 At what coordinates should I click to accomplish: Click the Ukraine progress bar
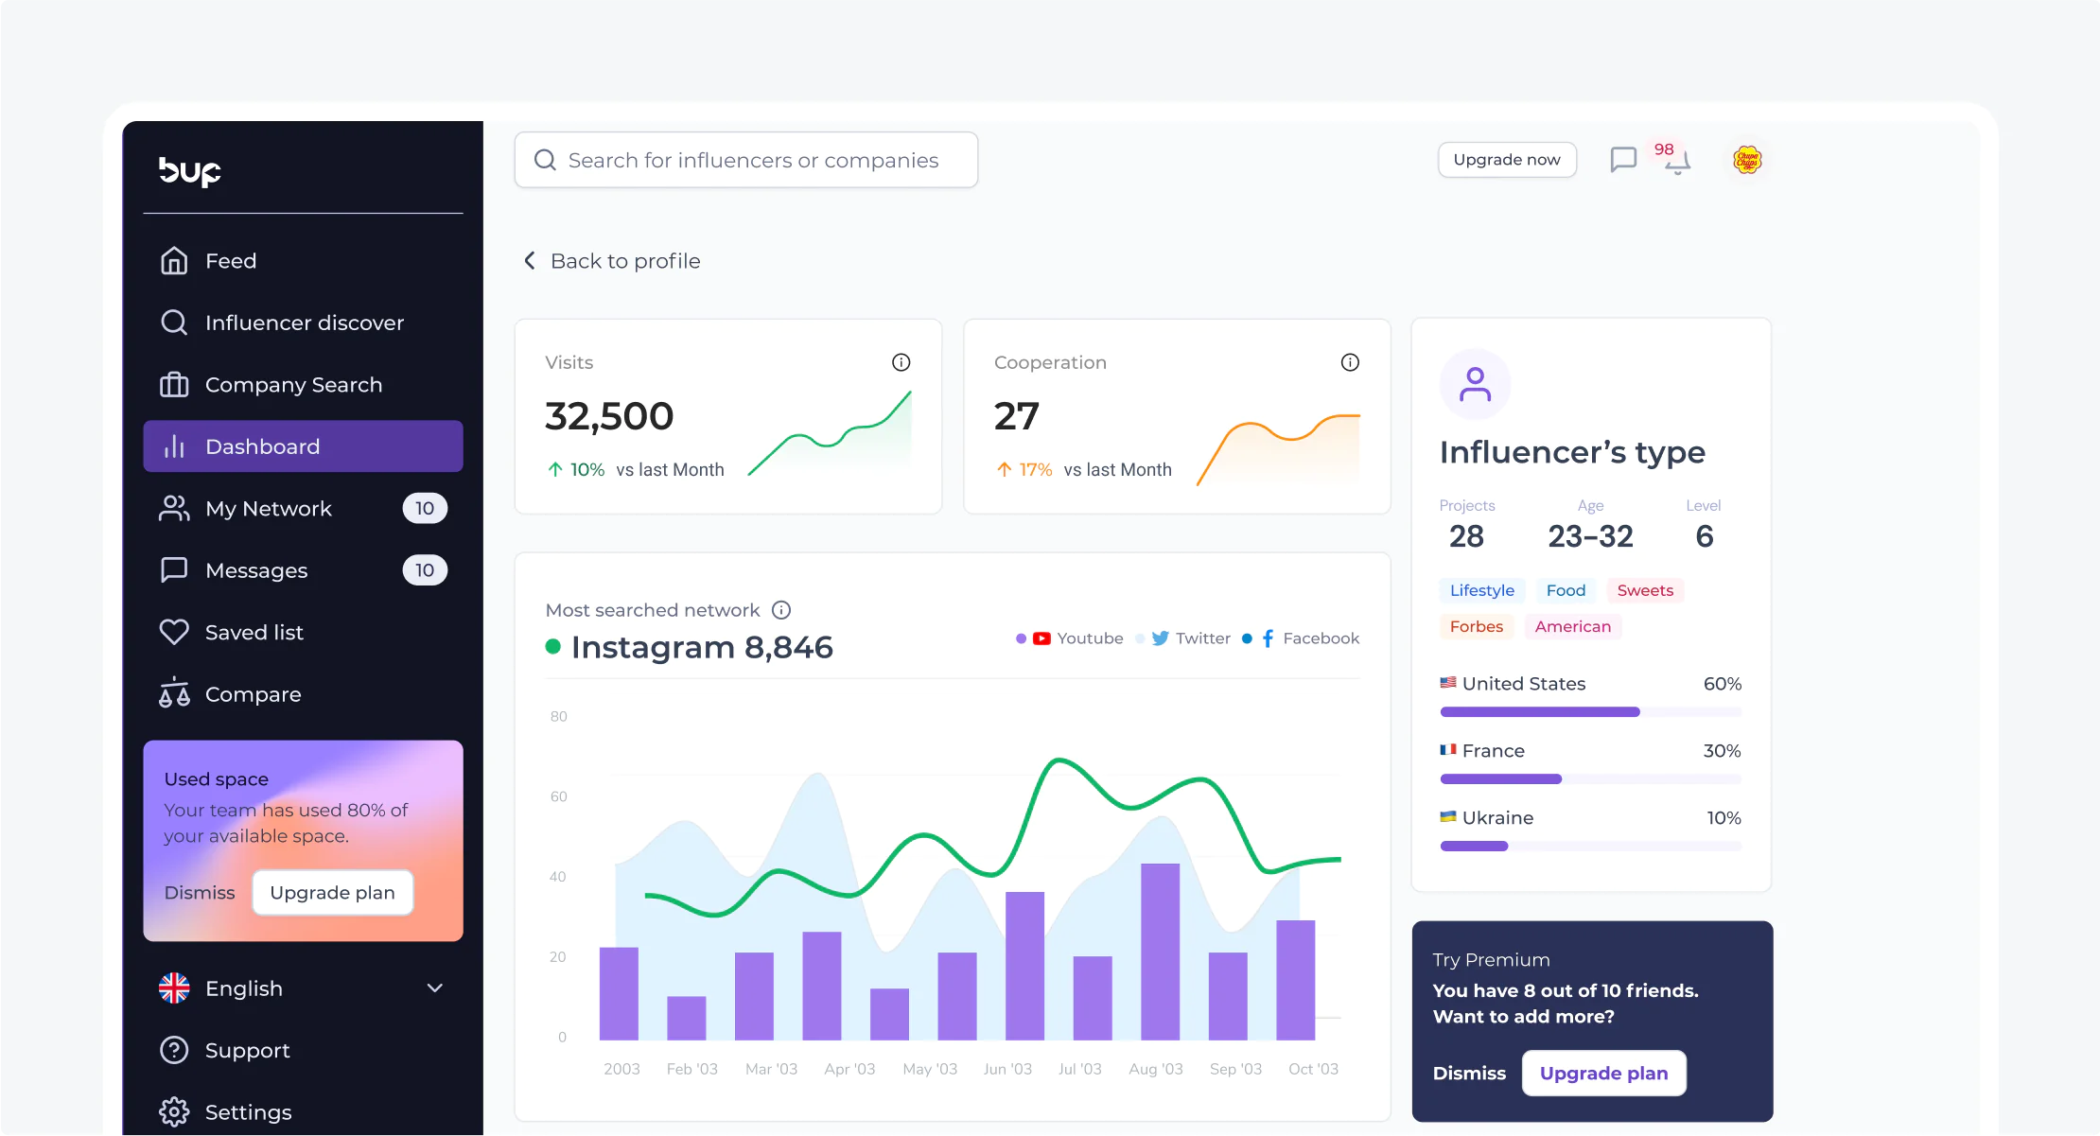point(1590,847)
